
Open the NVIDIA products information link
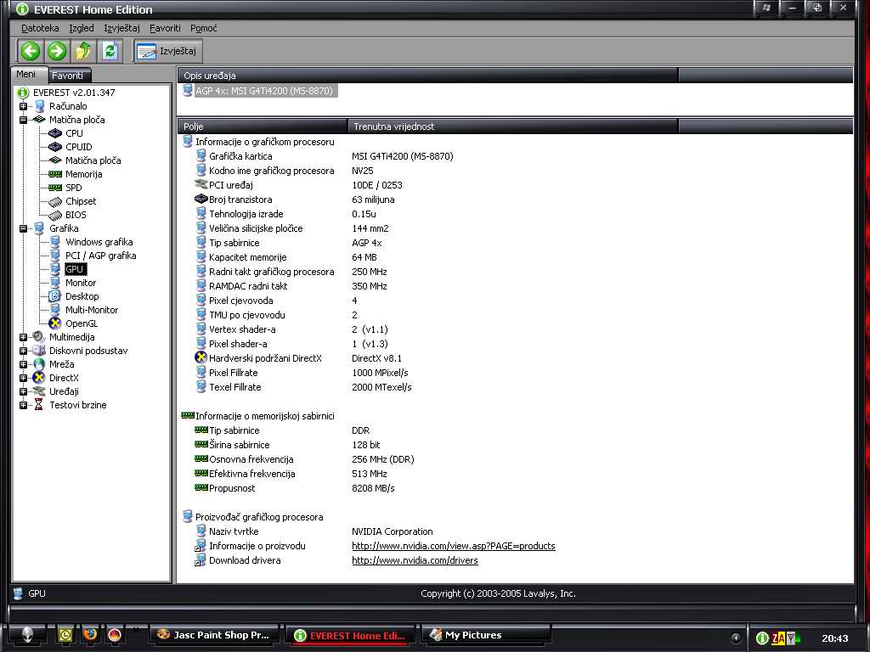pos(453,546)
